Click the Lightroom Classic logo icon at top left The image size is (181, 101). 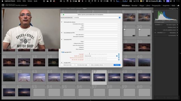click(3, 5)
